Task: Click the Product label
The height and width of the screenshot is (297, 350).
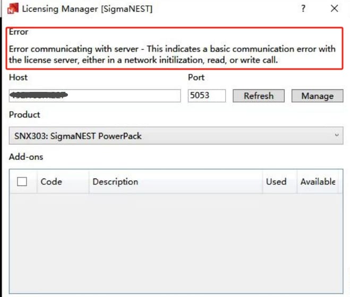Action: click(x=24, y=115)
